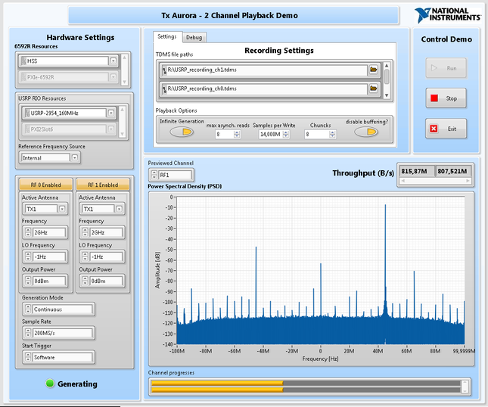
Task: Select the Settings tab
Action: click(166, 36)
